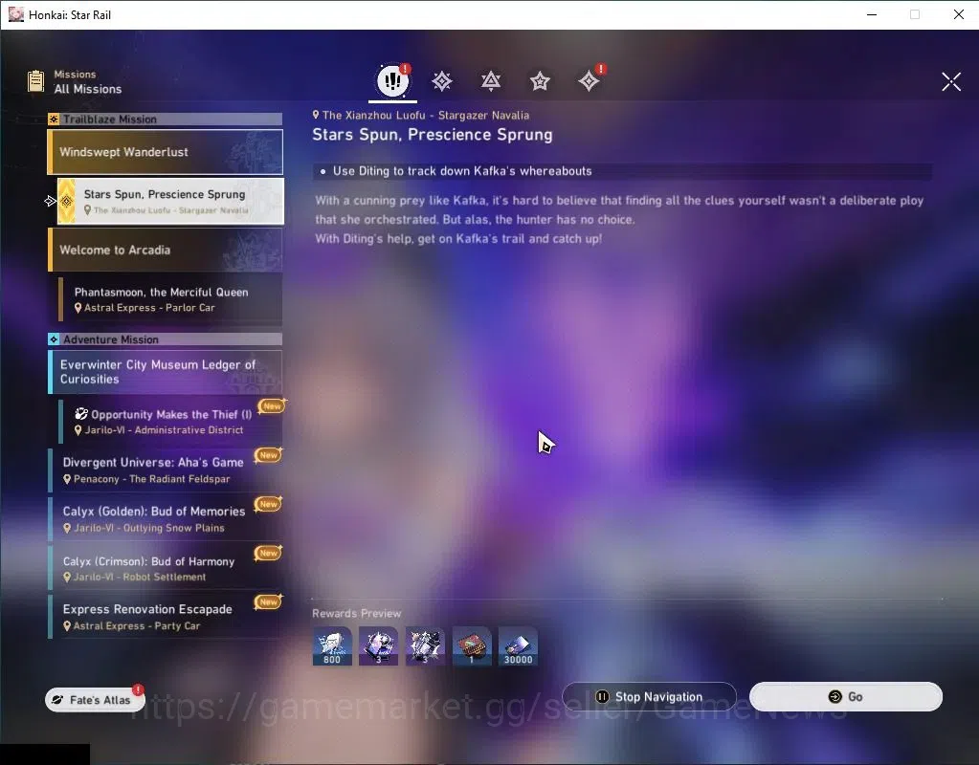Click the Adventure Mission section header
Viewport: 979px width, 765px height.
coord(165,339)
